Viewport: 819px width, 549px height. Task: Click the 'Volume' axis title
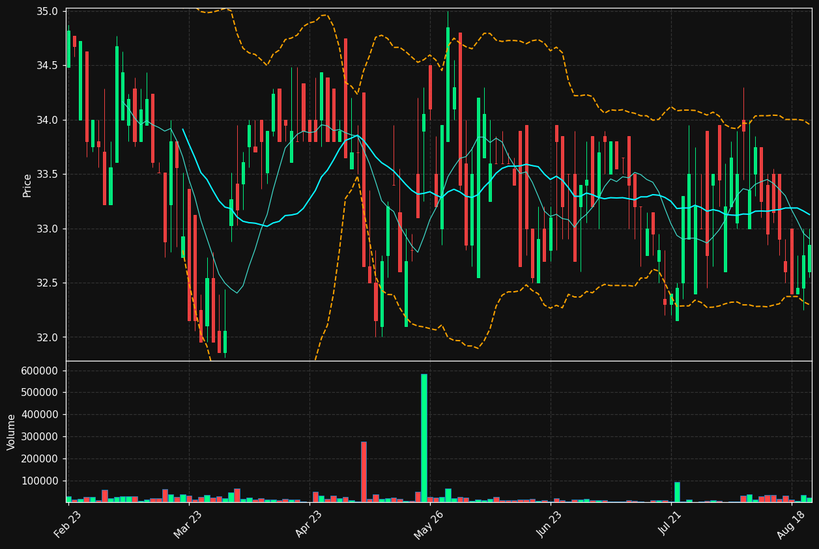(x=12, y=432)
